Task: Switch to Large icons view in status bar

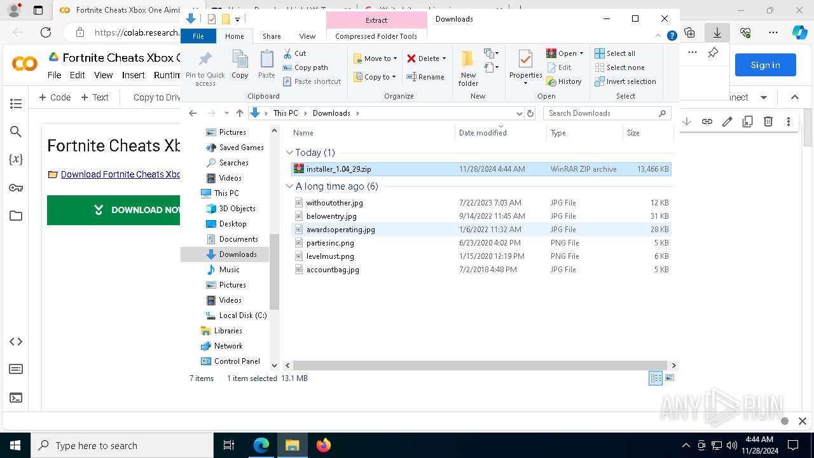Action: click(x=669, y=378)
